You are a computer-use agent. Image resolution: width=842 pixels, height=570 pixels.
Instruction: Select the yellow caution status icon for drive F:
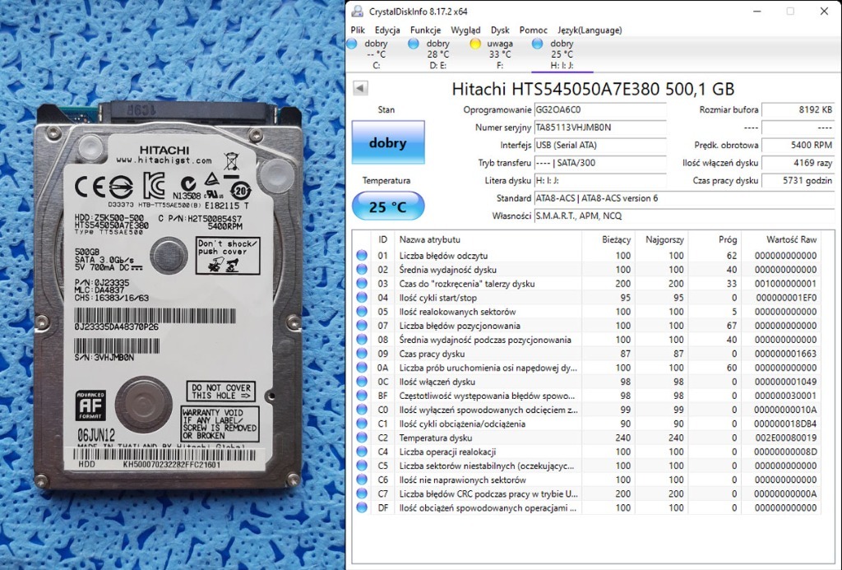coord(474,44)
